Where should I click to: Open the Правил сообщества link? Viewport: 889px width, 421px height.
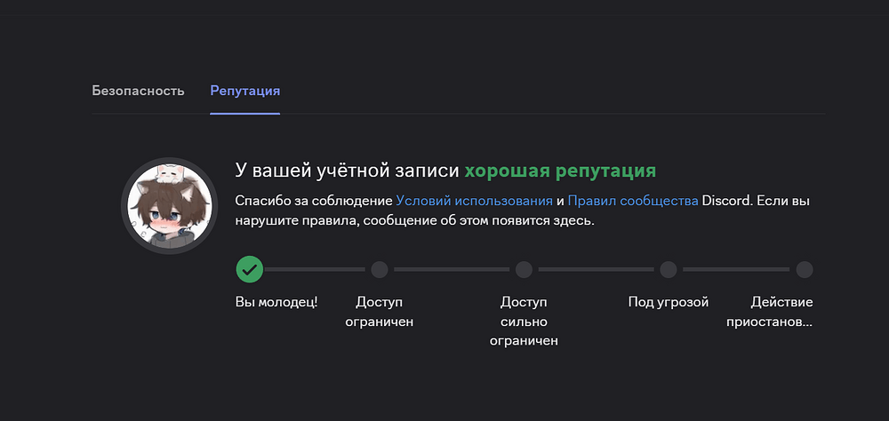coord(632,201)
